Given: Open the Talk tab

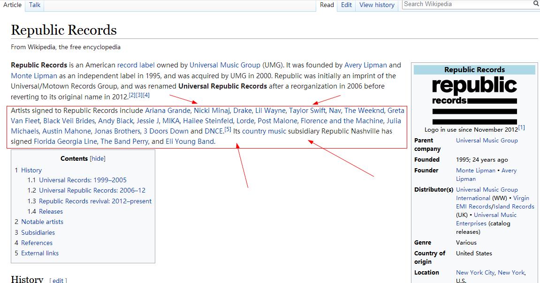Looking at the screenshot, I should click(34, 5).
